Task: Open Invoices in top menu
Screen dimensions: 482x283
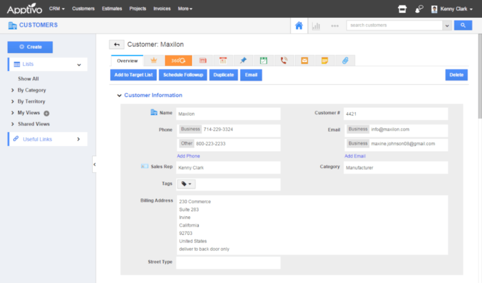Action: point(162,9)
